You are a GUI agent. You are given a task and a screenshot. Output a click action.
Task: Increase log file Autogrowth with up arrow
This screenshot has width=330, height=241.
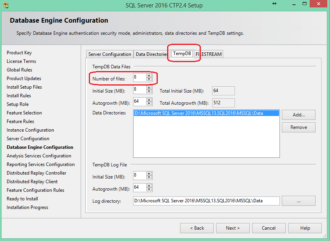pyautogui.click(x=149, y=186)
